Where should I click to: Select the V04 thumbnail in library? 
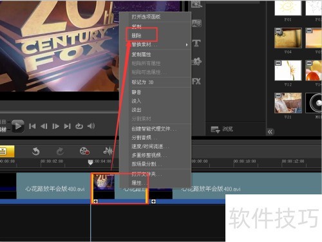288,38
